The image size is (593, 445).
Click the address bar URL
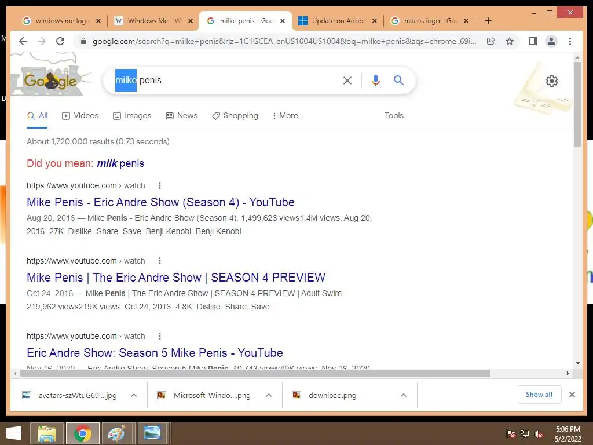[x=284, y=41]
